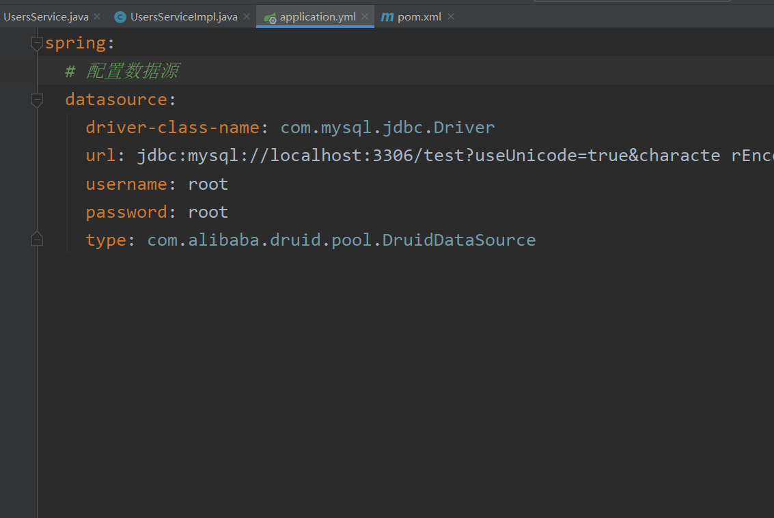Screen dimensions: 774x518
Task: Collapse the datasource fold marker
Action: [37, 100]
